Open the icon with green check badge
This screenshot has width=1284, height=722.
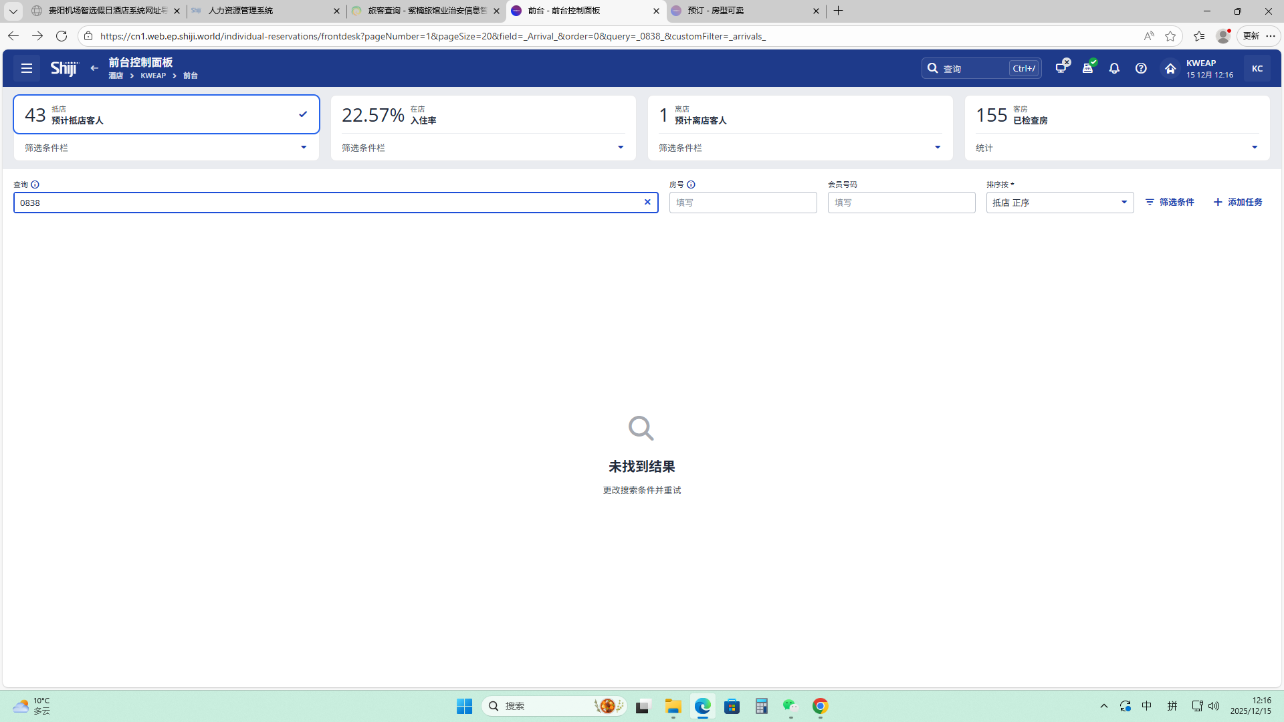(x=1088, y=68)
